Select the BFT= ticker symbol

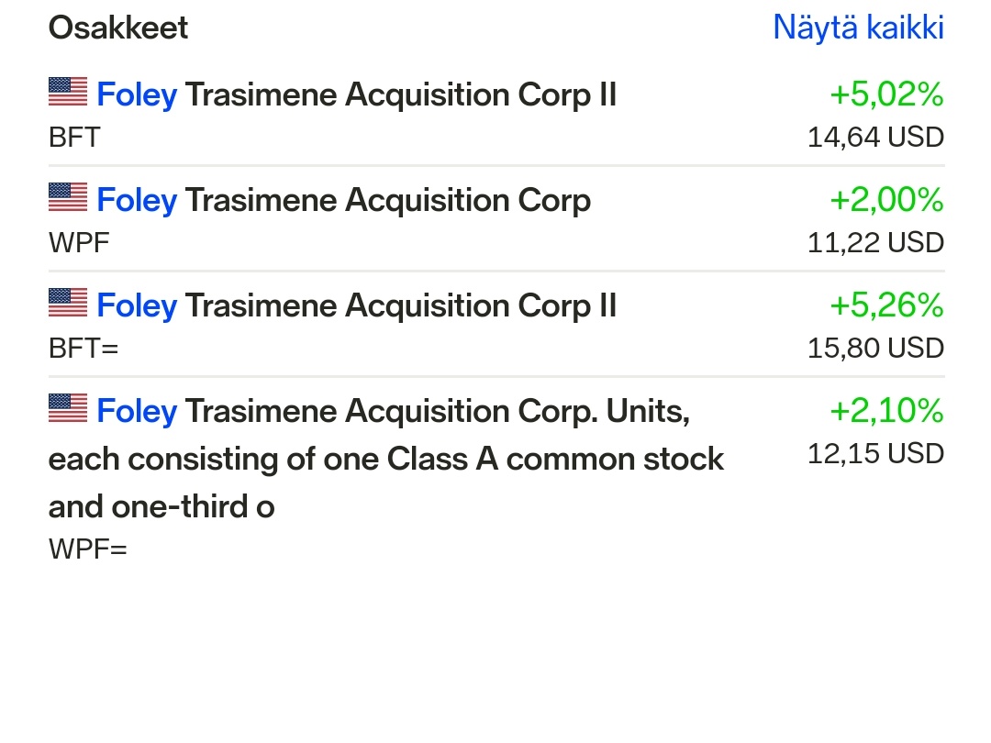(x=84, y=349)
